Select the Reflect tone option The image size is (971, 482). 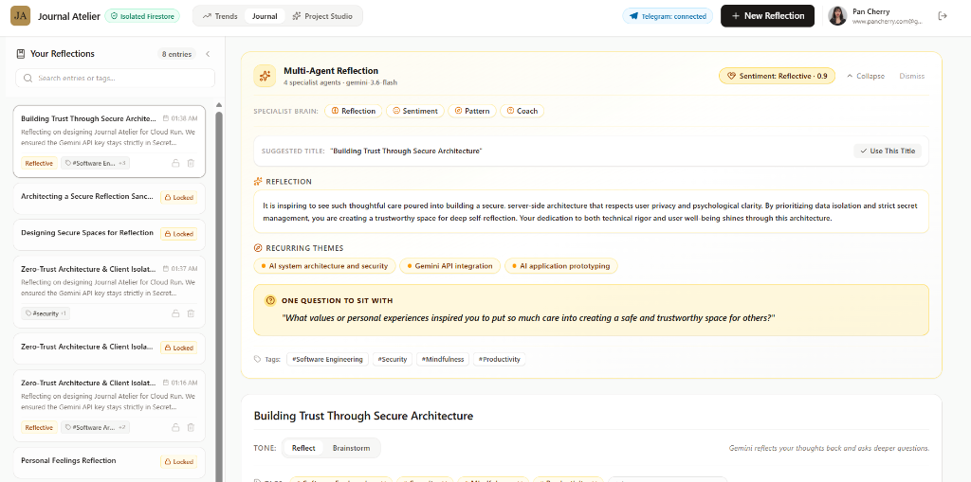303,448
